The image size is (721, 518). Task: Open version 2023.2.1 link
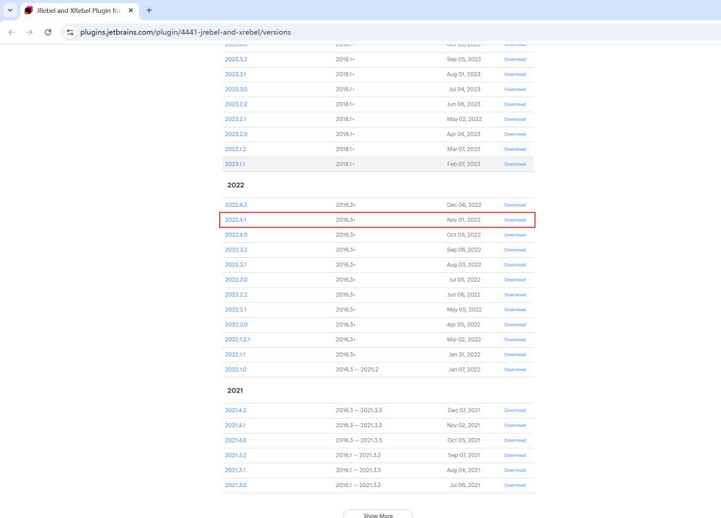236,119
